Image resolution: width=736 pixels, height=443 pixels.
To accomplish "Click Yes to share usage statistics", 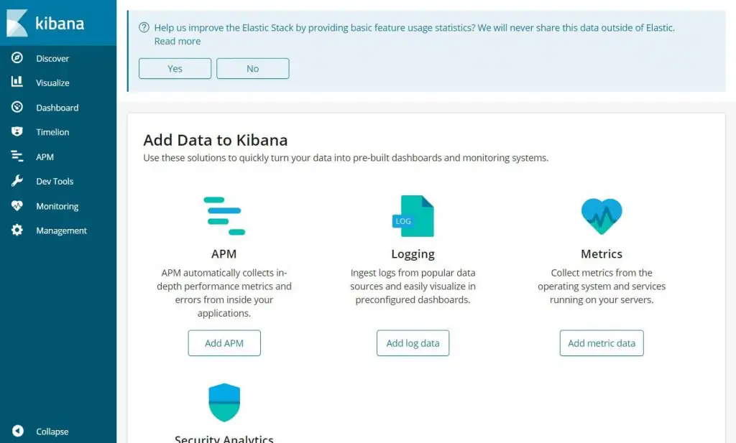I will pyautogui.click(x=175, y=68).
